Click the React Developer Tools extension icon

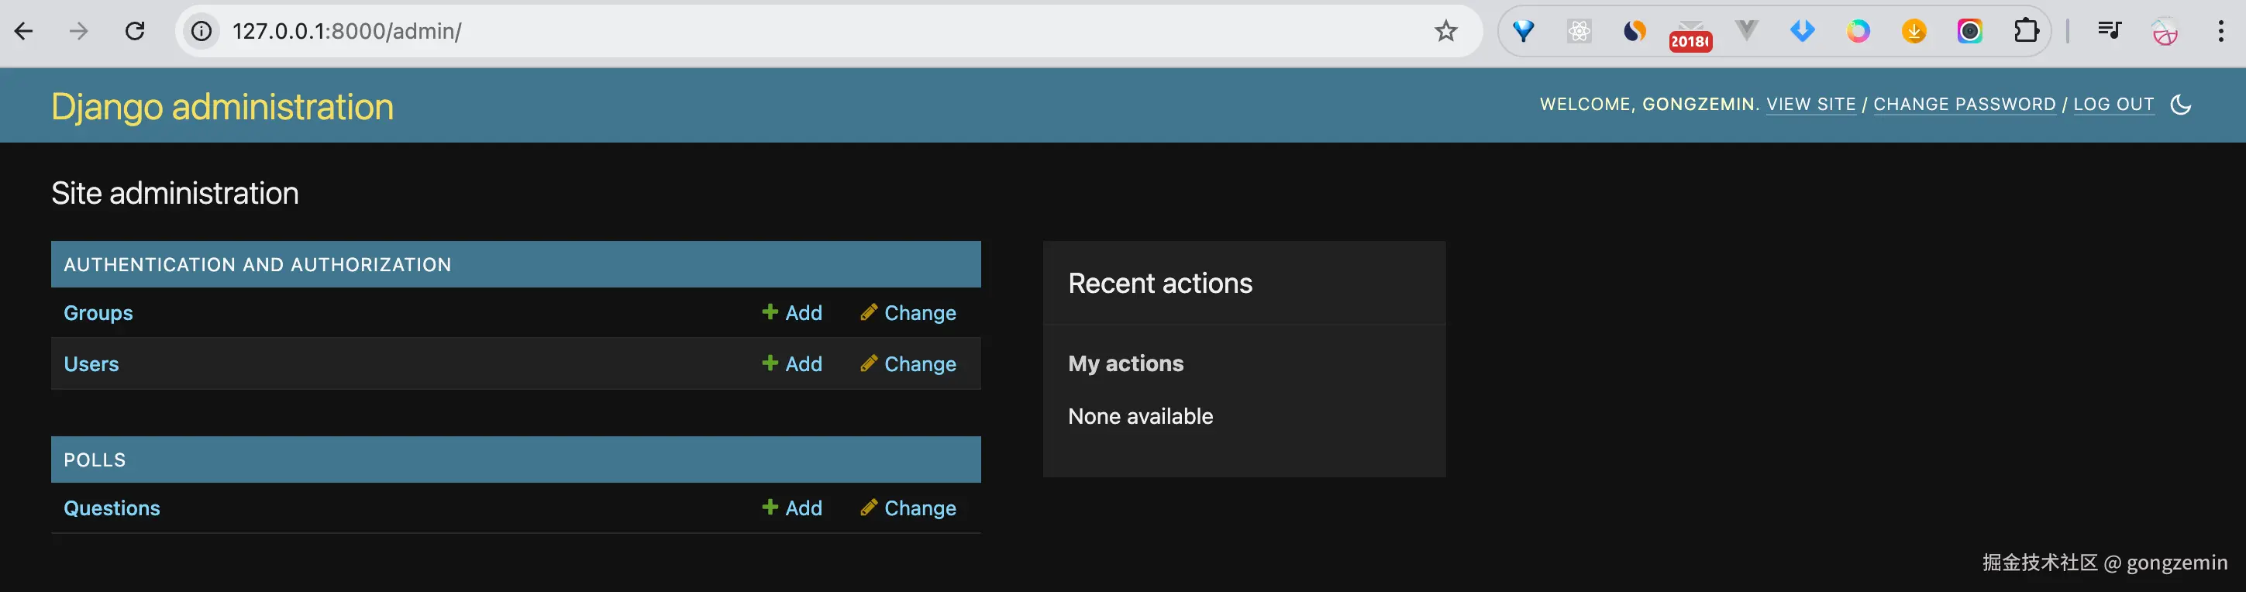(1579, 32)
